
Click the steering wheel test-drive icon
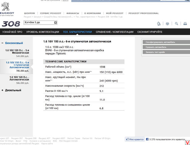click(x=167, y=24)
